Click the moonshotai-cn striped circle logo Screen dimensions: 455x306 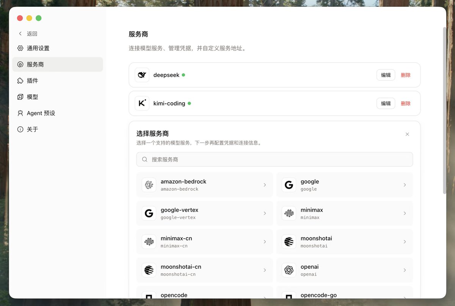coord(149,270)
